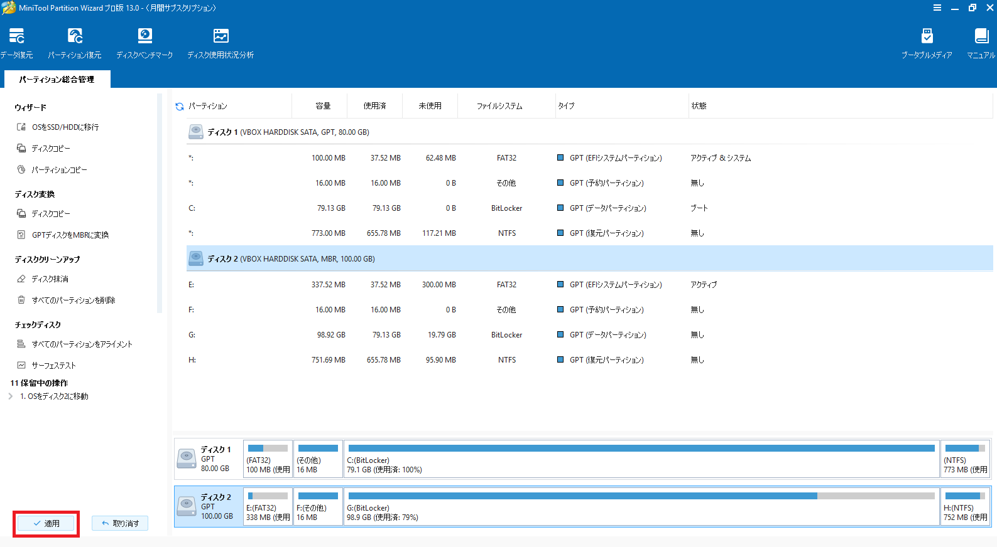Select ディスク 2 in disk map
This screenshot has height=547, width=997.
(209, 506)
